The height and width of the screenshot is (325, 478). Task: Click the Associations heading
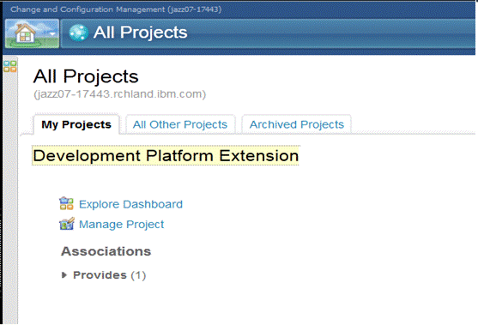(106, 251)
